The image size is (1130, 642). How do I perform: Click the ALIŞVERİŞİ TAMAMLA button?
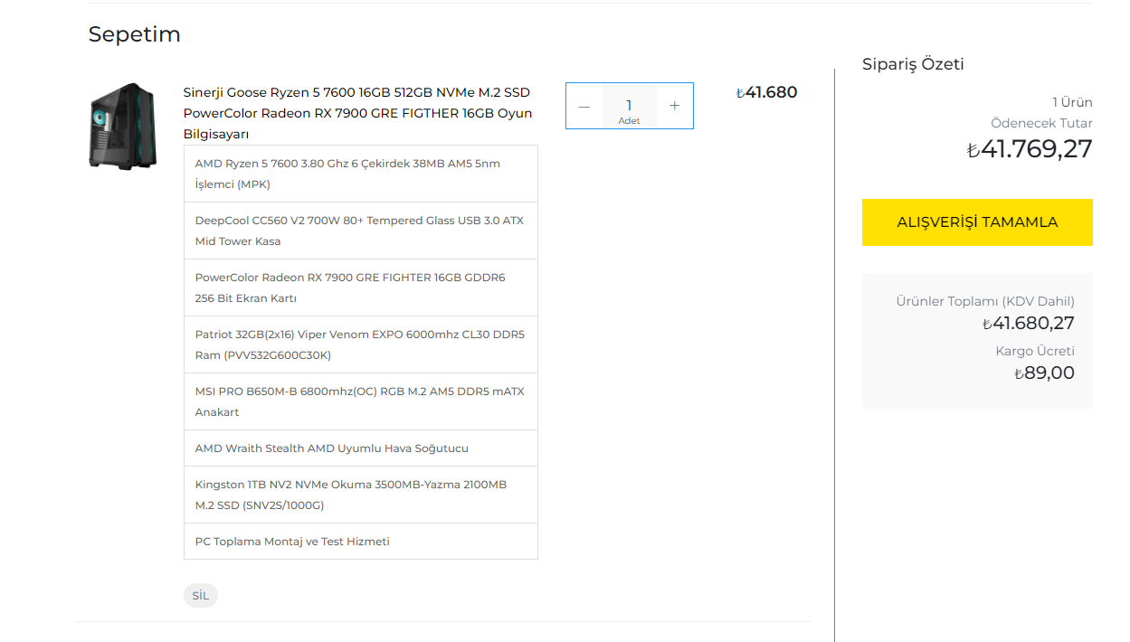(977, 222)
